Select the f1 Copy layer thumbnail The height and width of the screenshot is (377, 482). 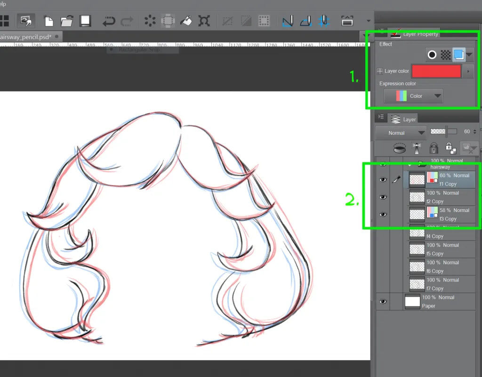[x=417, y=179]
